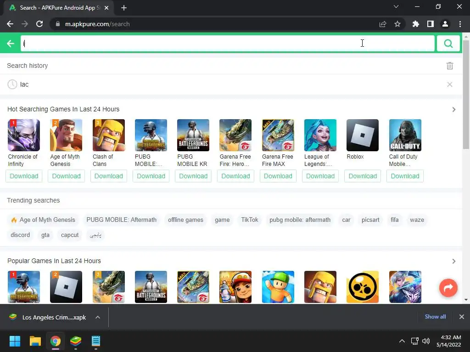Open the Age of Myth Genesis game icon
This screenshot has width=470, height=352.
(x=66, y=135)
